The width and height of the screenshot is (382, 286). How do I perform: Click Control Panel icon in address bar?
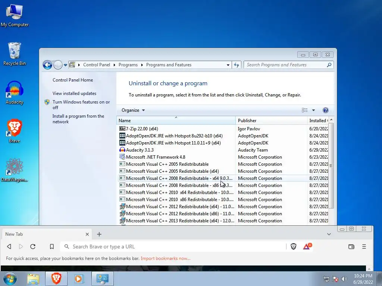(72, 65)
